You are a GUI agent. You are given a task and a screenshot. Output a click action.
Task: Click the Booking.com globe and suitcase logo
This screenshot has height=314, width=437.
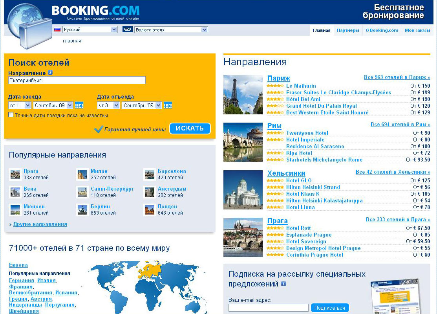point(30,26)
